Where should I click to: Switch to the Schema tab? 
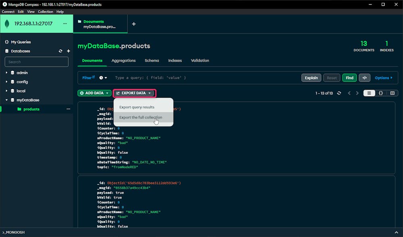[x=152, y=61]
